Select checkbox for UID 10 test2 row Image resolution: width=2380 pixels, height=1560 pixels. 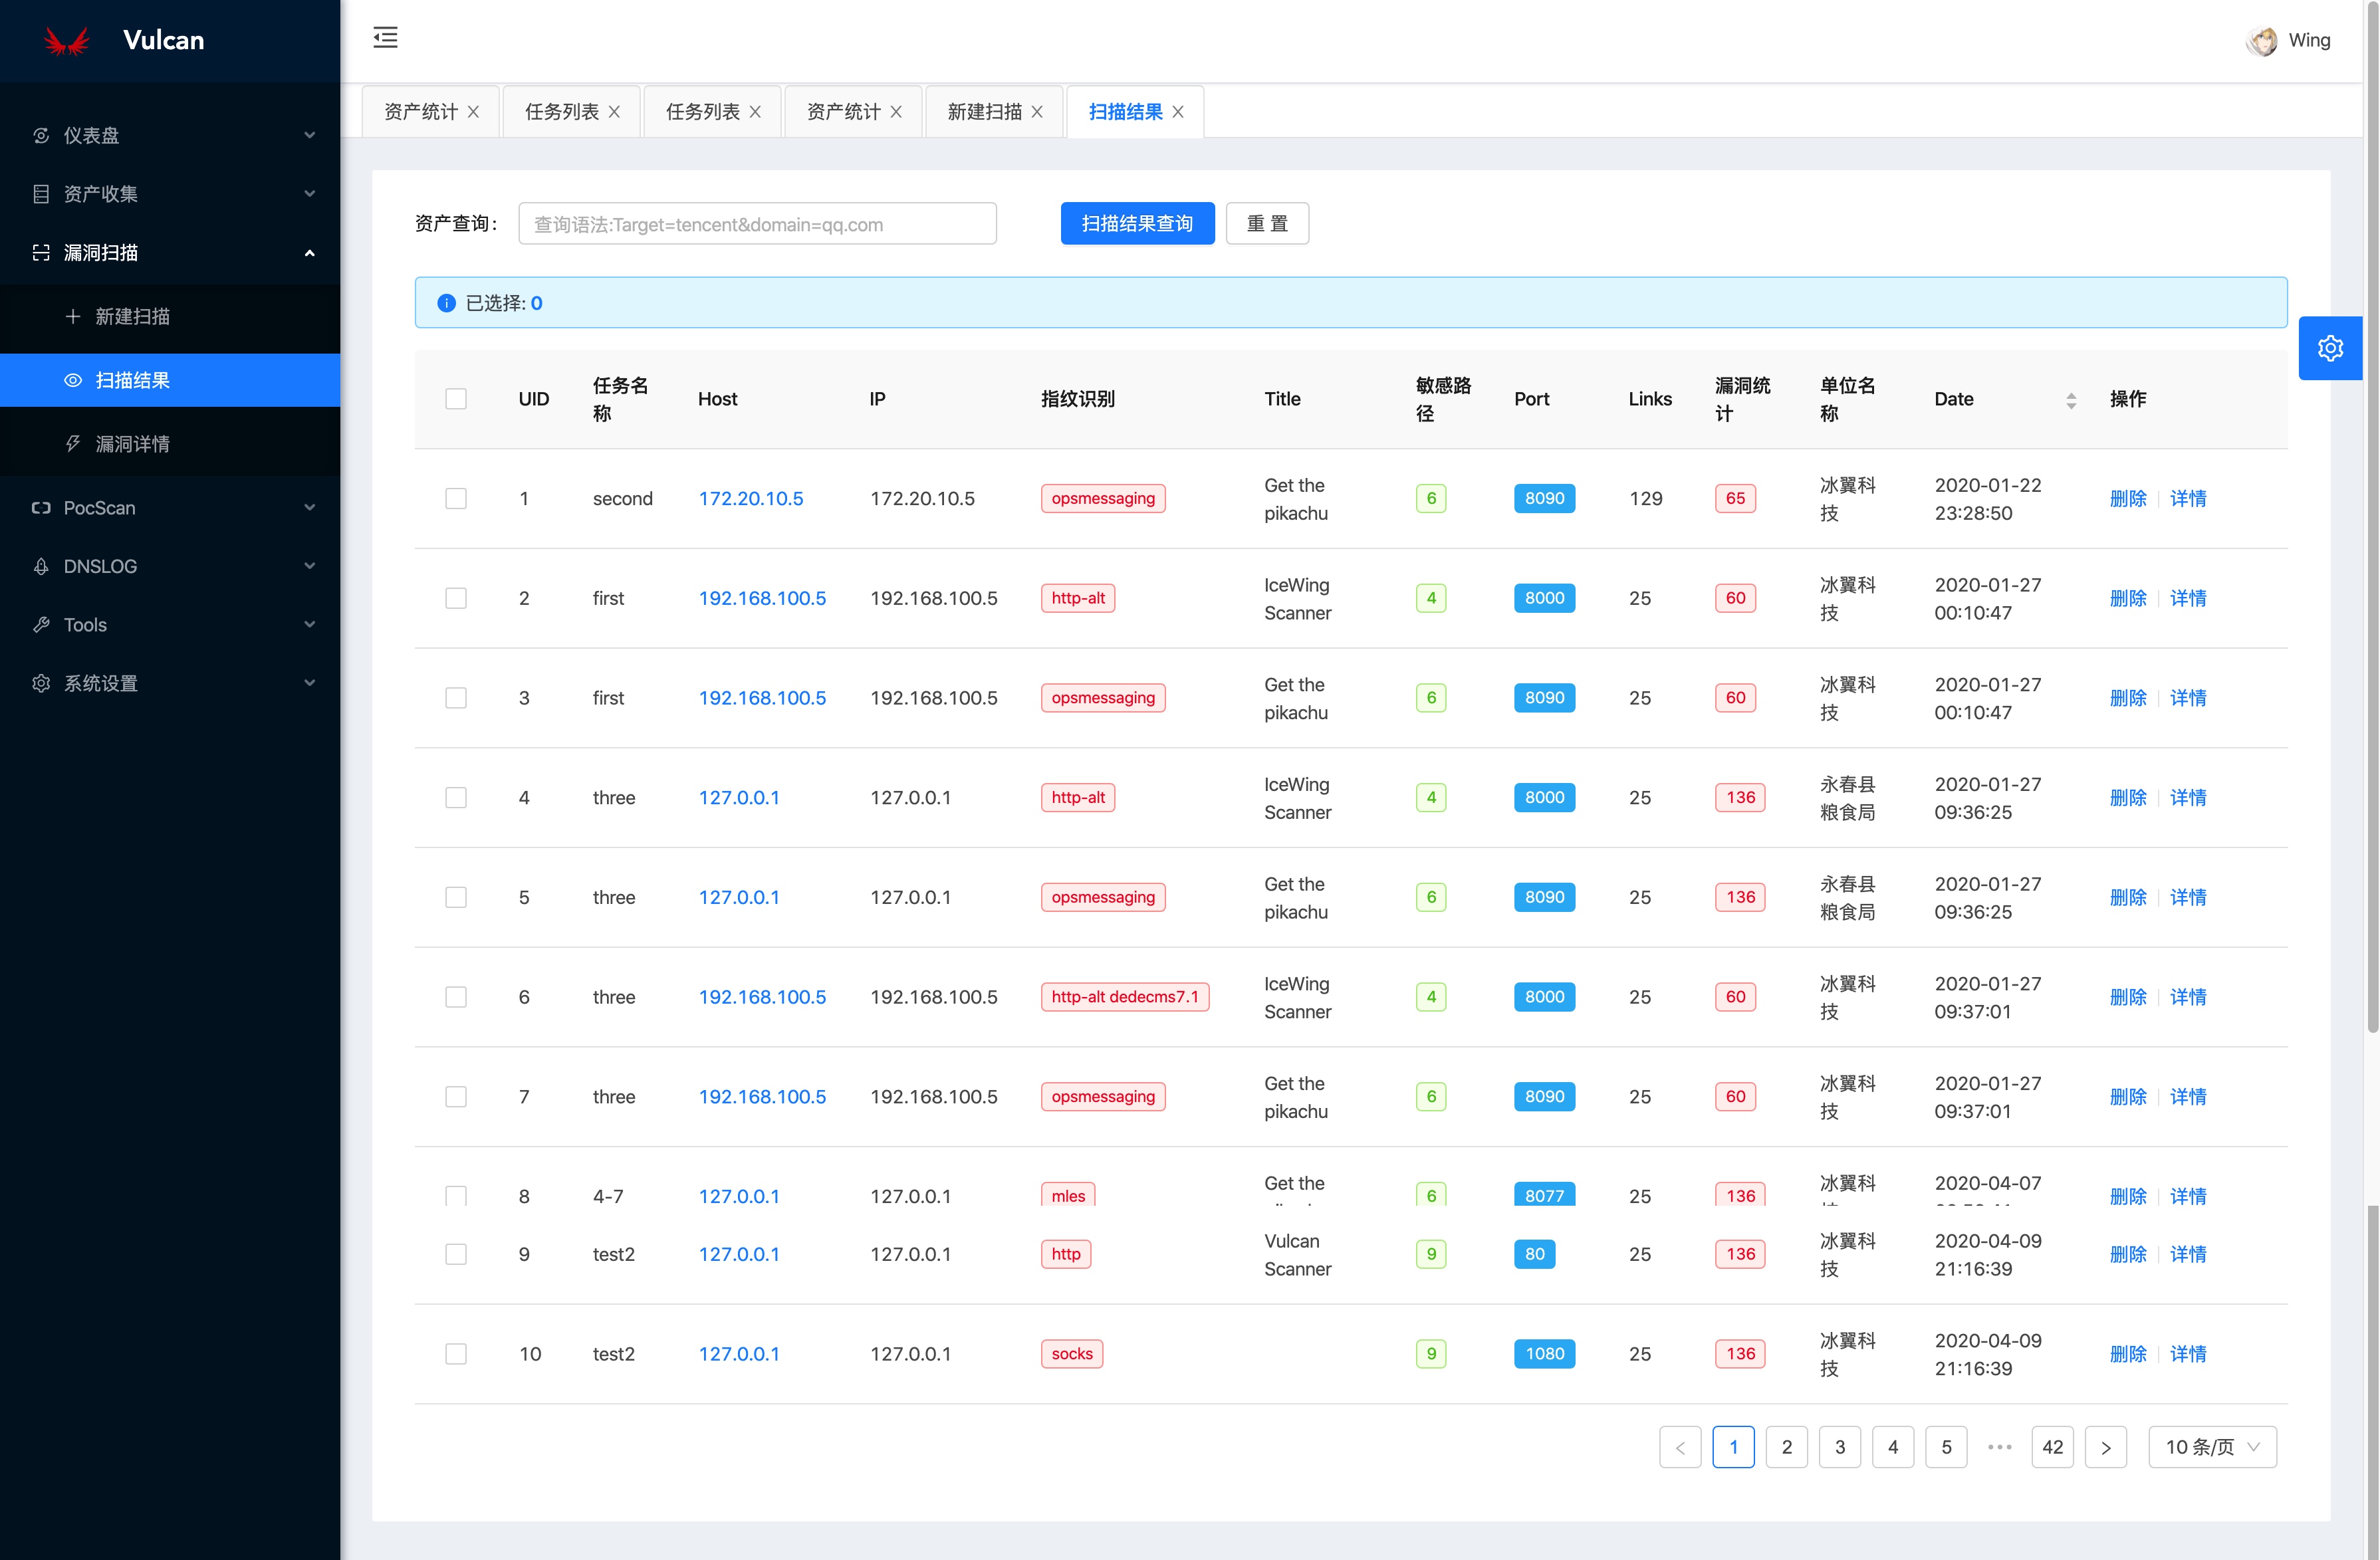click(456, 1354)
